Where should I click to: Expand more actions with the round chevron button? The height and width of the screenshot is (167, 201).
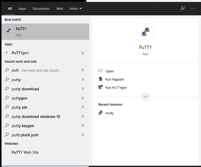145,97
